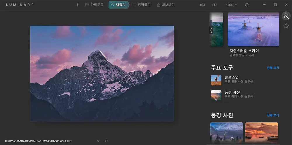Screen dimensions: 292x145
Task: Open the 내보내기 export menu
Action: tap(166, 5)
